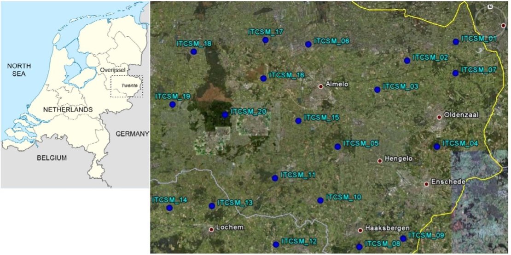Click the ITCSM_12 station marker

point(275,244)
